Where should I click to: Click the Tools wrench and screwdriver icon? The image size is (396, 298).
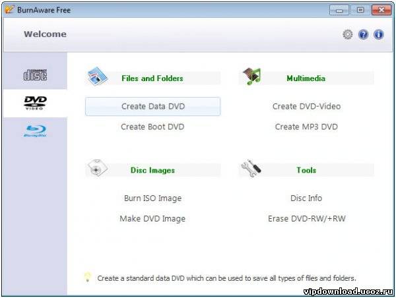tap(251, 168)
